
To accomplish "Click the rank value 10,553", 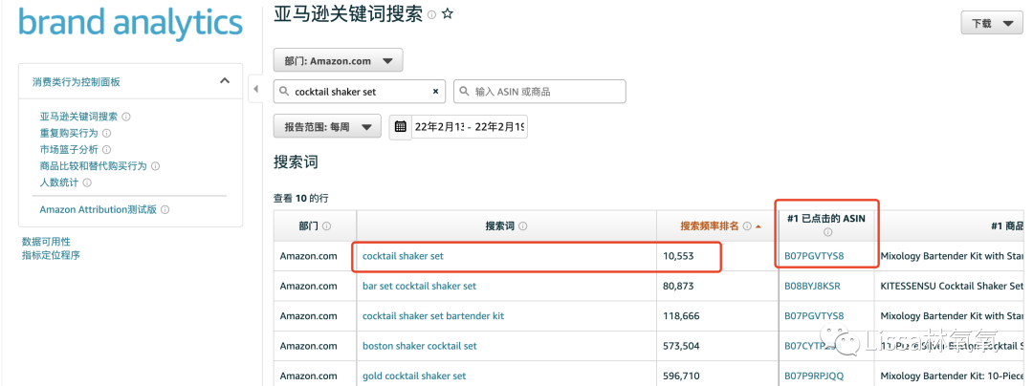I will pyautogui.click(x=678, y=256).
